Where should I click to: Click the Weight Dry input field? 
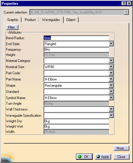pos(77,121)
